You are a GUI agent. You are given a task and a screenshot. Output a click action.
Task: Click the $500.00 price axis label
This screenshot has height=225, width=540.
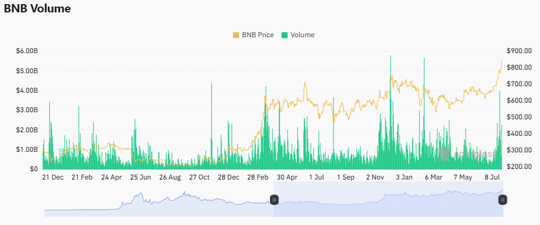[519, 117]
